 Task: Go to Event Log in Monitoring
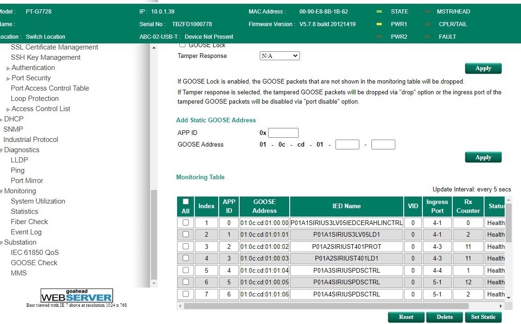[26, 232]
